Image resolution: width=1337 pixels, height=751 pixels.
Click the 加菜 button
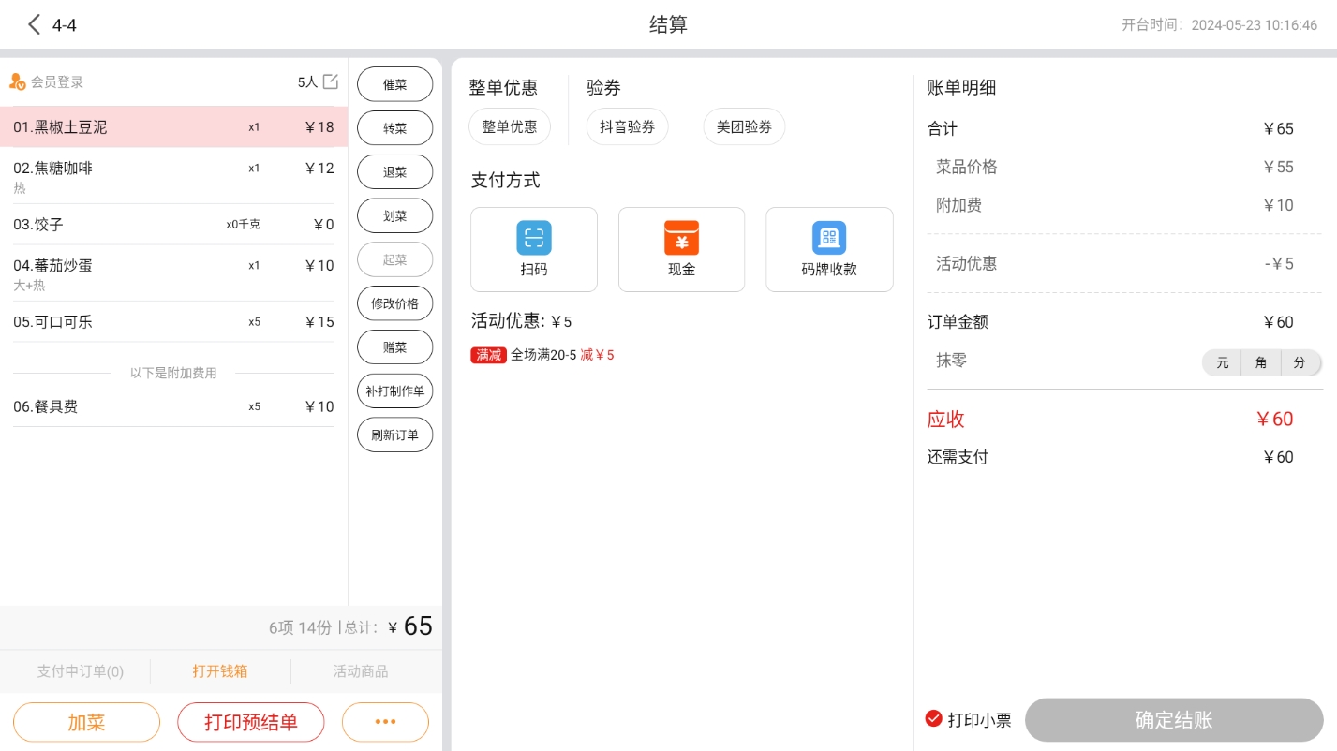pos(86,722)
